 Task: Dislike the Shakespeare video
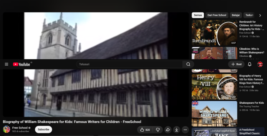158,130
